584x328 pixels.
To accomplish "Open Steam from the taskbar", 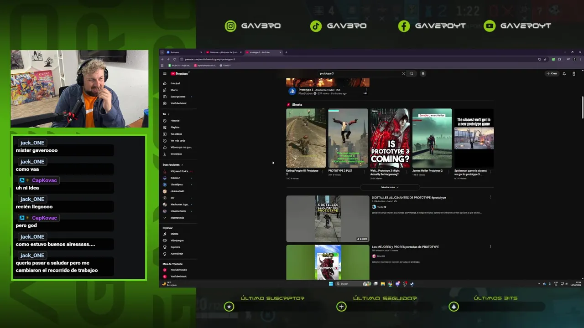I will coord(412,284).
